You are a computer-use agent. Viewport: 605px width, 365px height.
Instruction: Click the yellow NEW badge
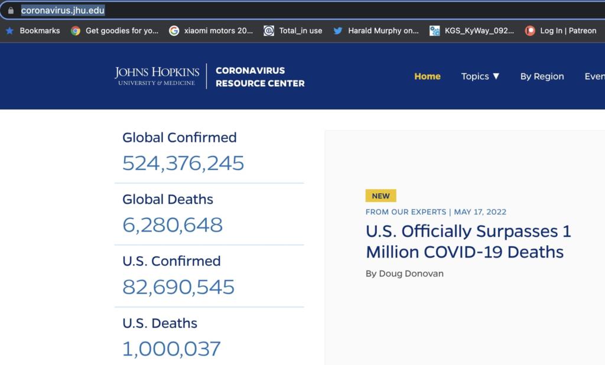(381, 195)
